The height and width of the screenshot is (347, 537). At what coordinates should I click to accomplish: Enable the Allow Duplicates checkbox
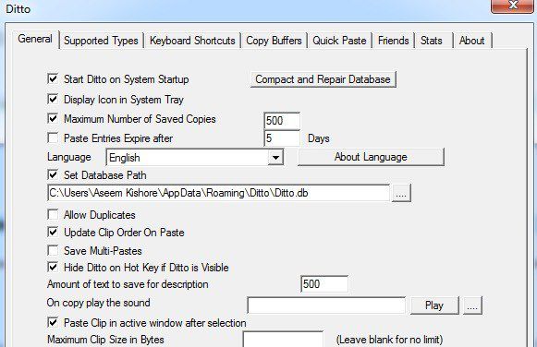(x=53, y=214)
